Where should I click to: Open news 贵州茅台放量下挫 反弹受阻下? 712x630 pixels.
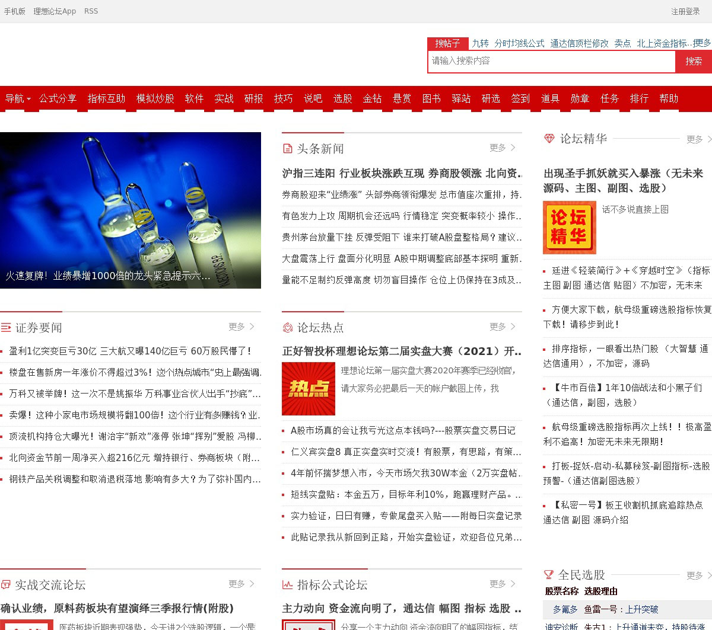tap(401, 237)
